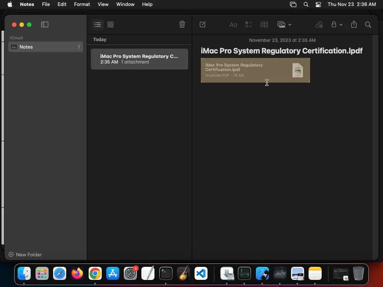The width and height of the screenshot is (383, 287).
Task: Open System Settings from the Dock
Action: pyautogui.click(x=131, y=273)
